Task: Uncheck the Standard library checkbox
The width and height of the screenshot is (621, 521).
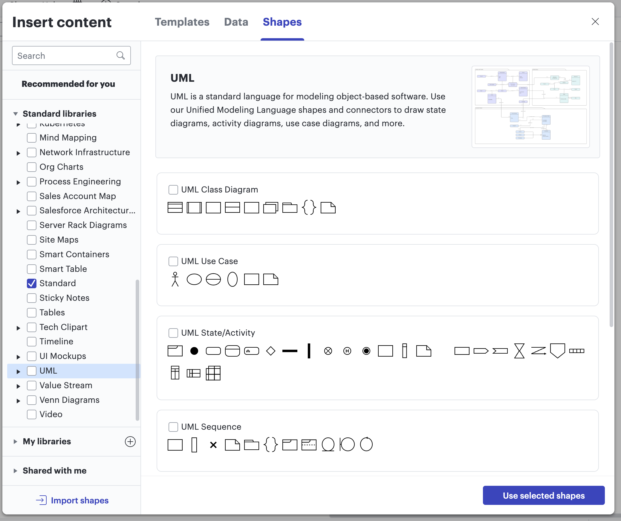Action: pyautogui.click(x=31, y=283)
